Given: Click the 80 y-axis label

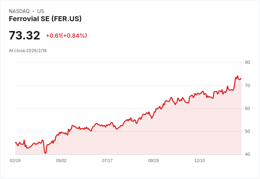Looking at the screenshot, I should pos(247,63).
